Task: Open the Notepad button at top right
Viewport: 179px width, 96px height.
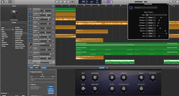Action: pyautogui.click(x=171, y=2)
